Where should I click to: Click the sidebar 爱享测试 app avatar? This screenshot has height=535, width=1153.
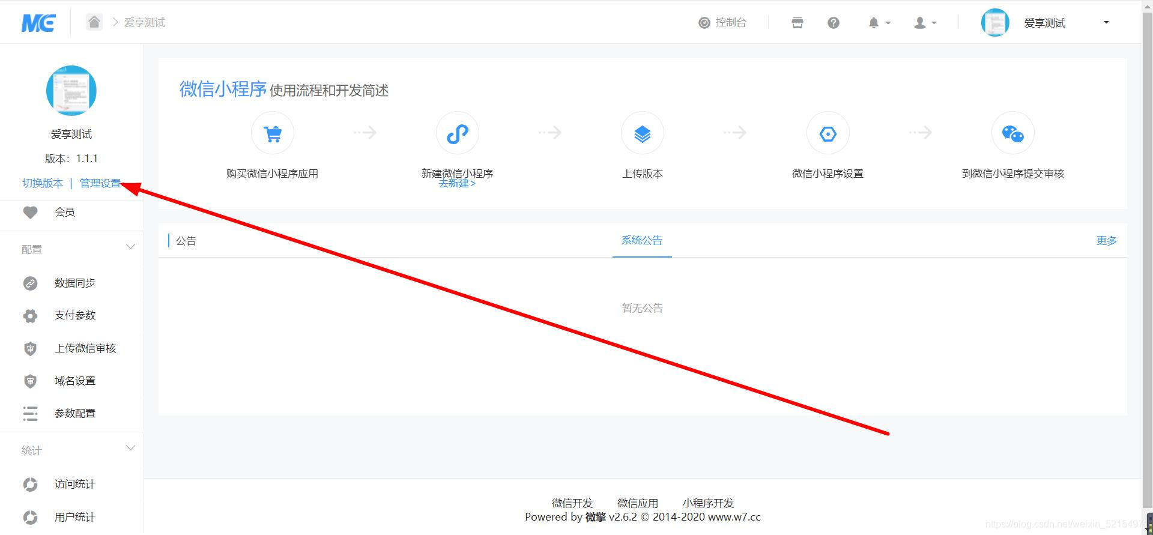click(x=71, y=91)
